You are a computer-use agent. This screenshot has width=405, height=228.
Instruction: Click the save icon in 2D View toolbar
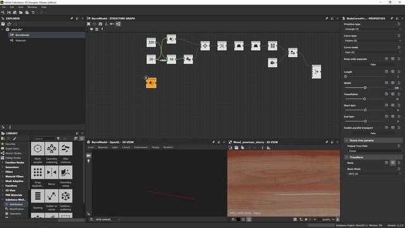point(236,148)
